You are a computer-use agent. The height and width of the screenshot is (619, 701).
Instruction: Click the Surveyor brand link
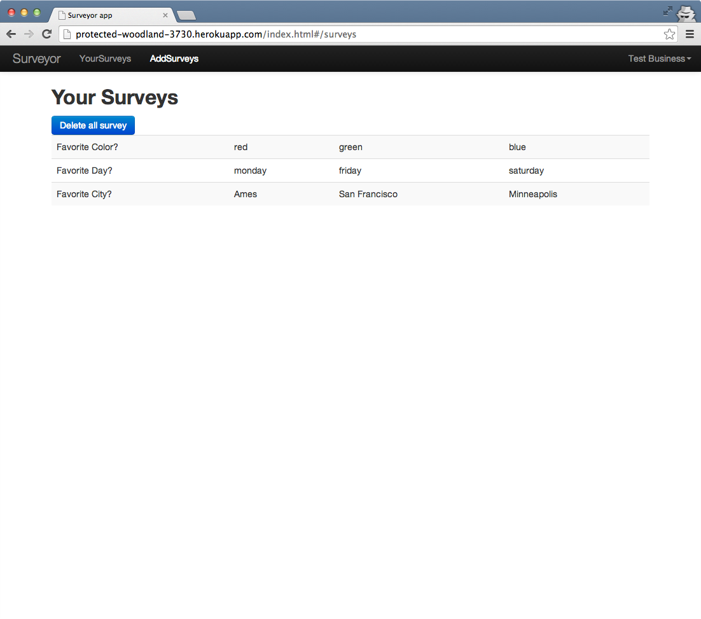click(x=37, y=59)
